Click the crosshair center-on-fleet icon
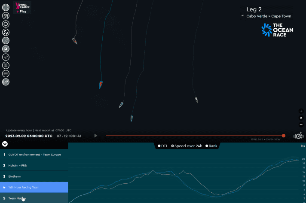The width and height of the screenshot is (306, 203). point(6,24)
